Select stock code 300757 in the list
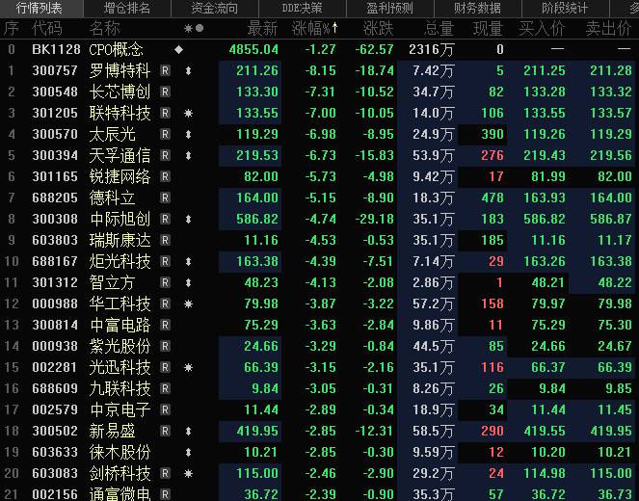The image size is (639, 501). 54,70
